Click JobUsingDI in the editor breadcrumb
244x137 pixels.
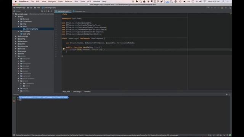click(77, 92)
